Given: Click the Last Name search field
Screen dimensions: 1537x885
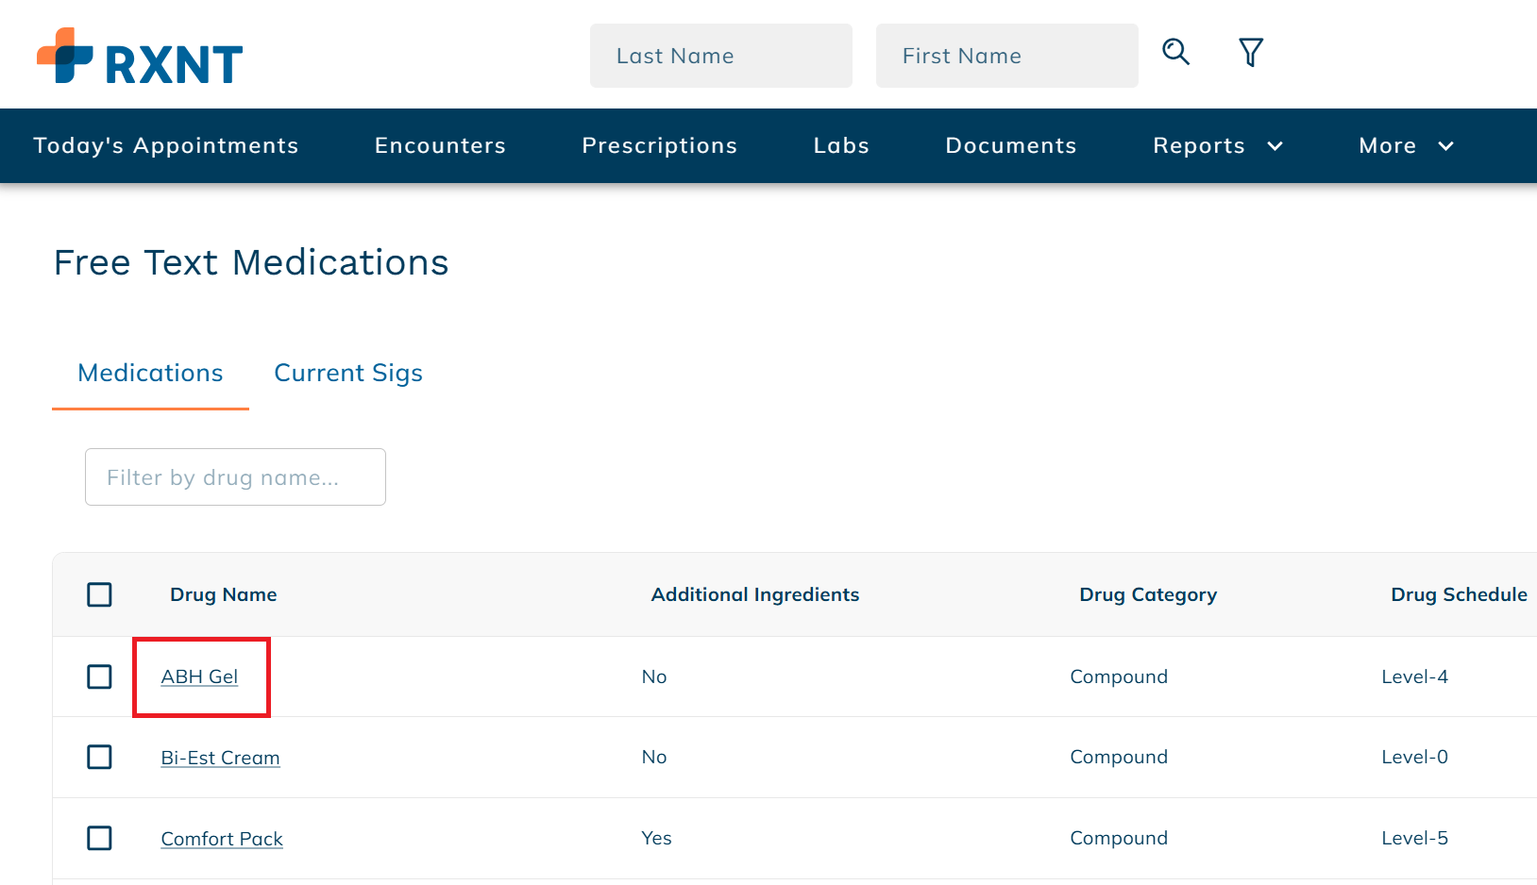Looking at the screenshot, I should (x=720, y=56).
